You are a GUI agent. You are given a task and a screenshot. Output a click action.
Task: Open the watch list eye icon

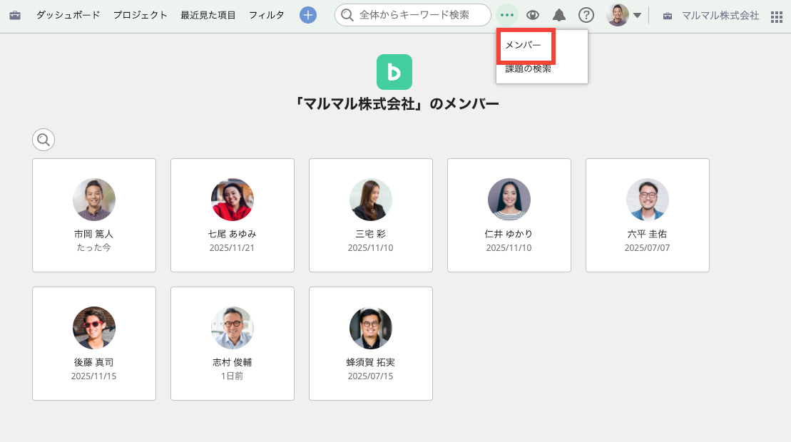click(x=533, y=15)
